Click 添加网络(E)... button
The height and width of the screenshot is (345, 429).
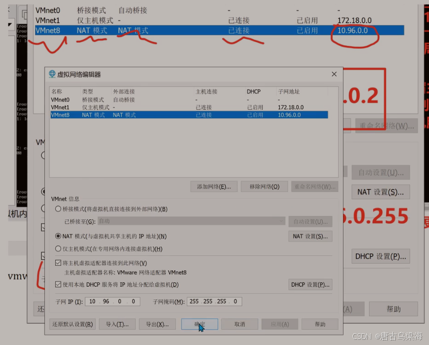pos(214,187)
